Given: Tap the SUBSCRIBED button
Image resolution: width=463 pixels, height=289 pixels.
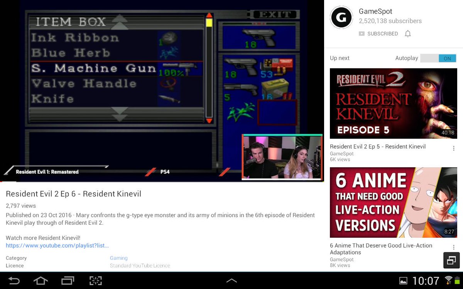Looking at the screenshot, I should [378, 34].
